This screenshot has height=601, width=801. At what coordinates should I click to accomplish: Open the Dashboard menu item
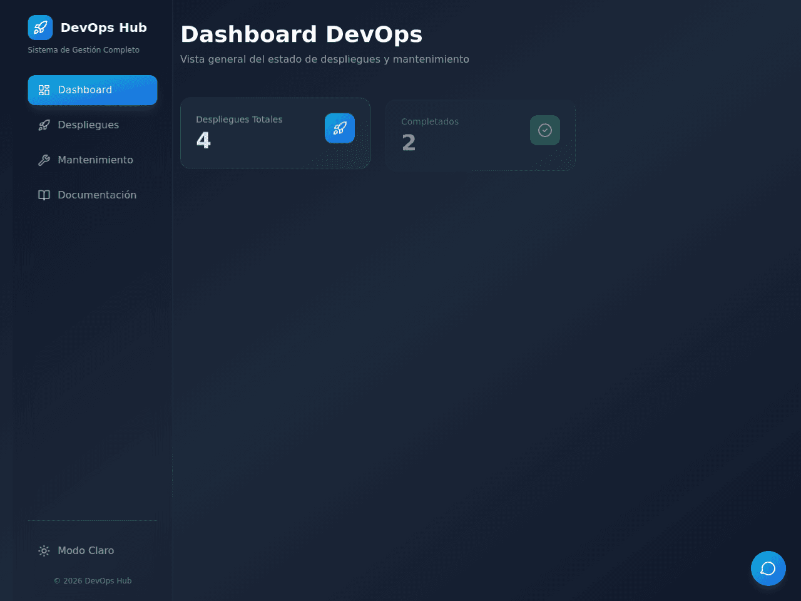(x=93, y=90)
